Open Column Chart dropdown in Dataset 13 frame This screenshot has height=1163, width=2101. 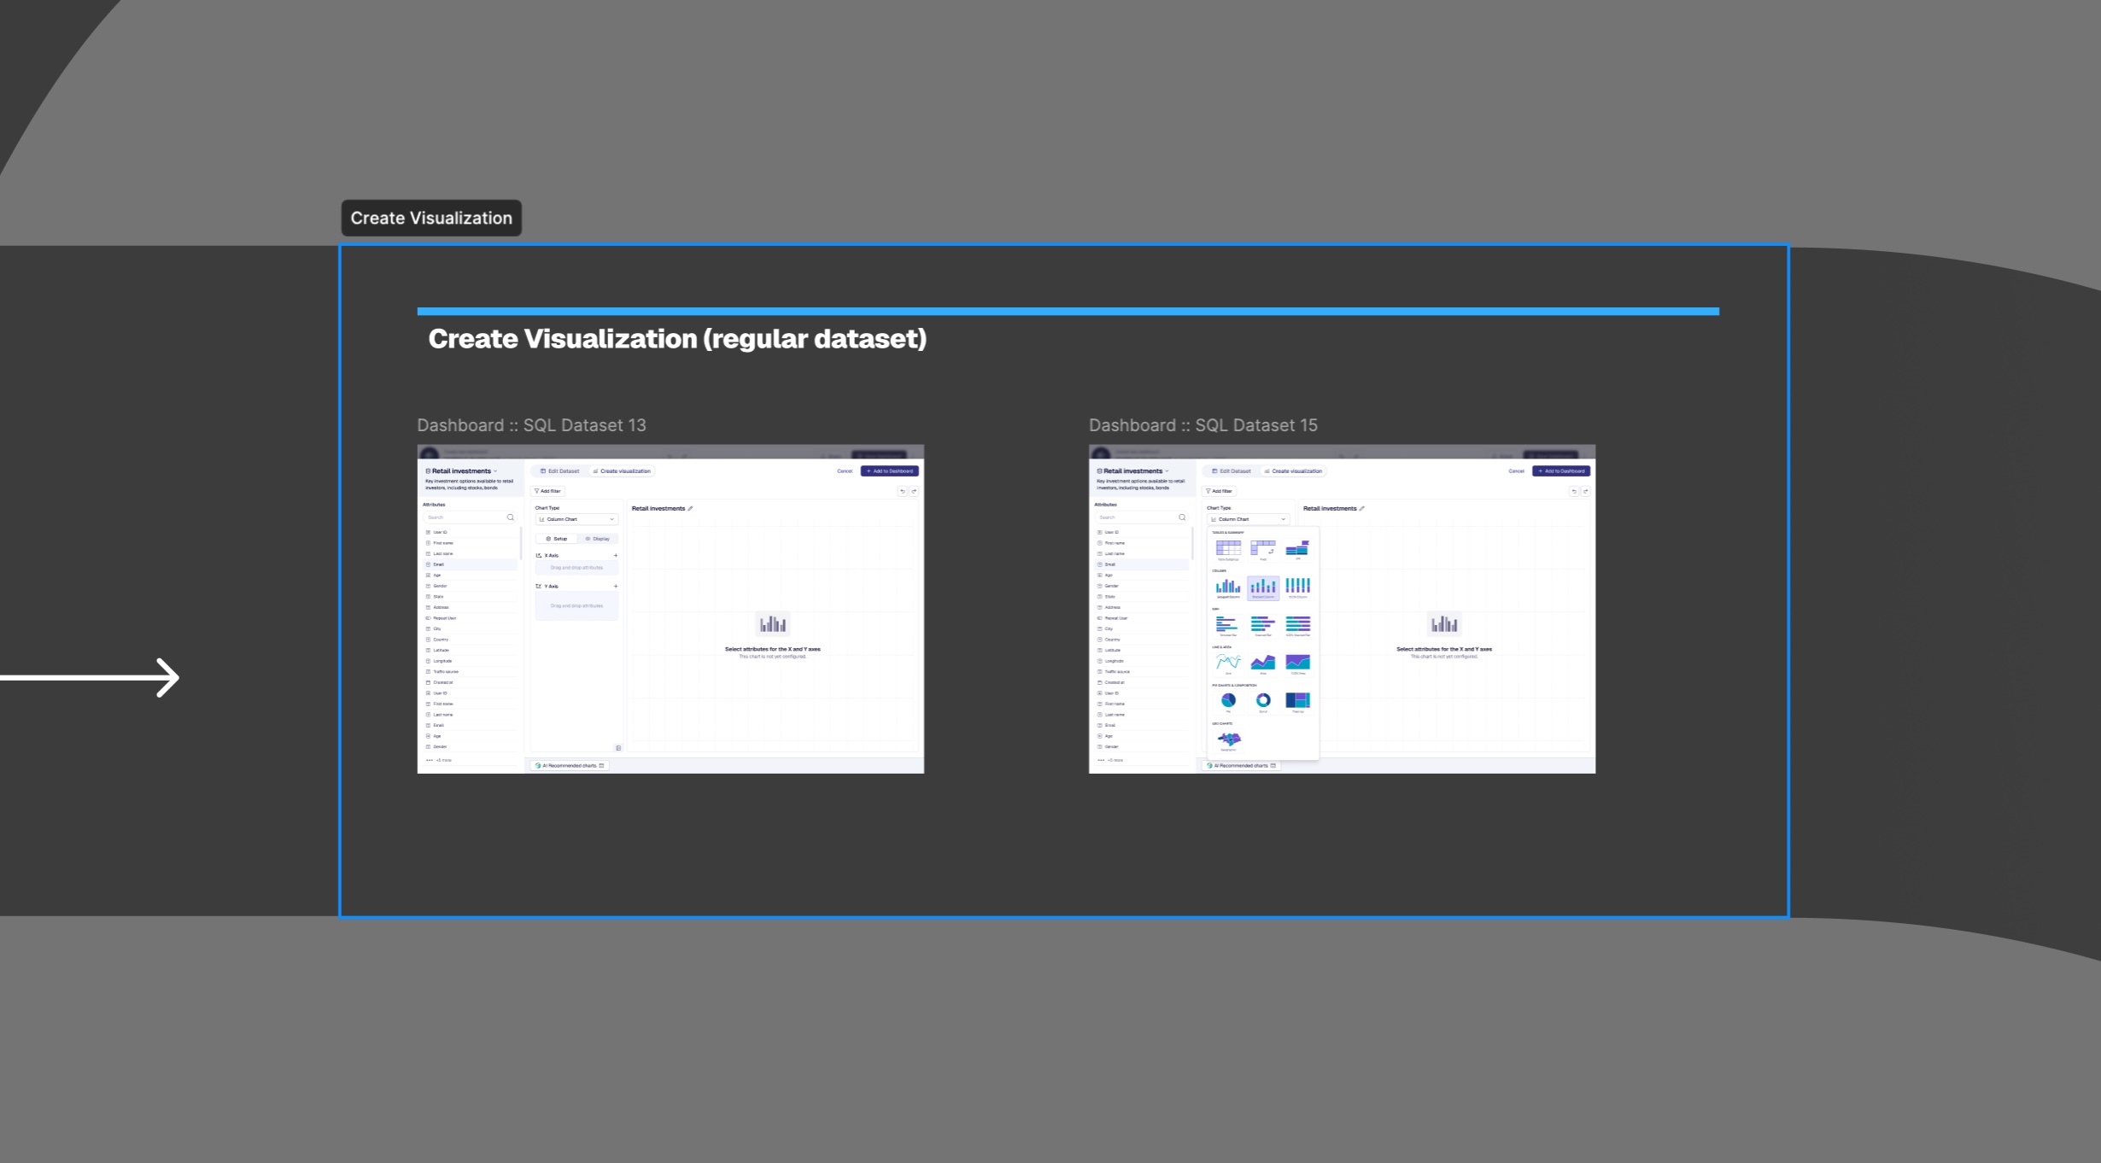click(x=576, y=519)
